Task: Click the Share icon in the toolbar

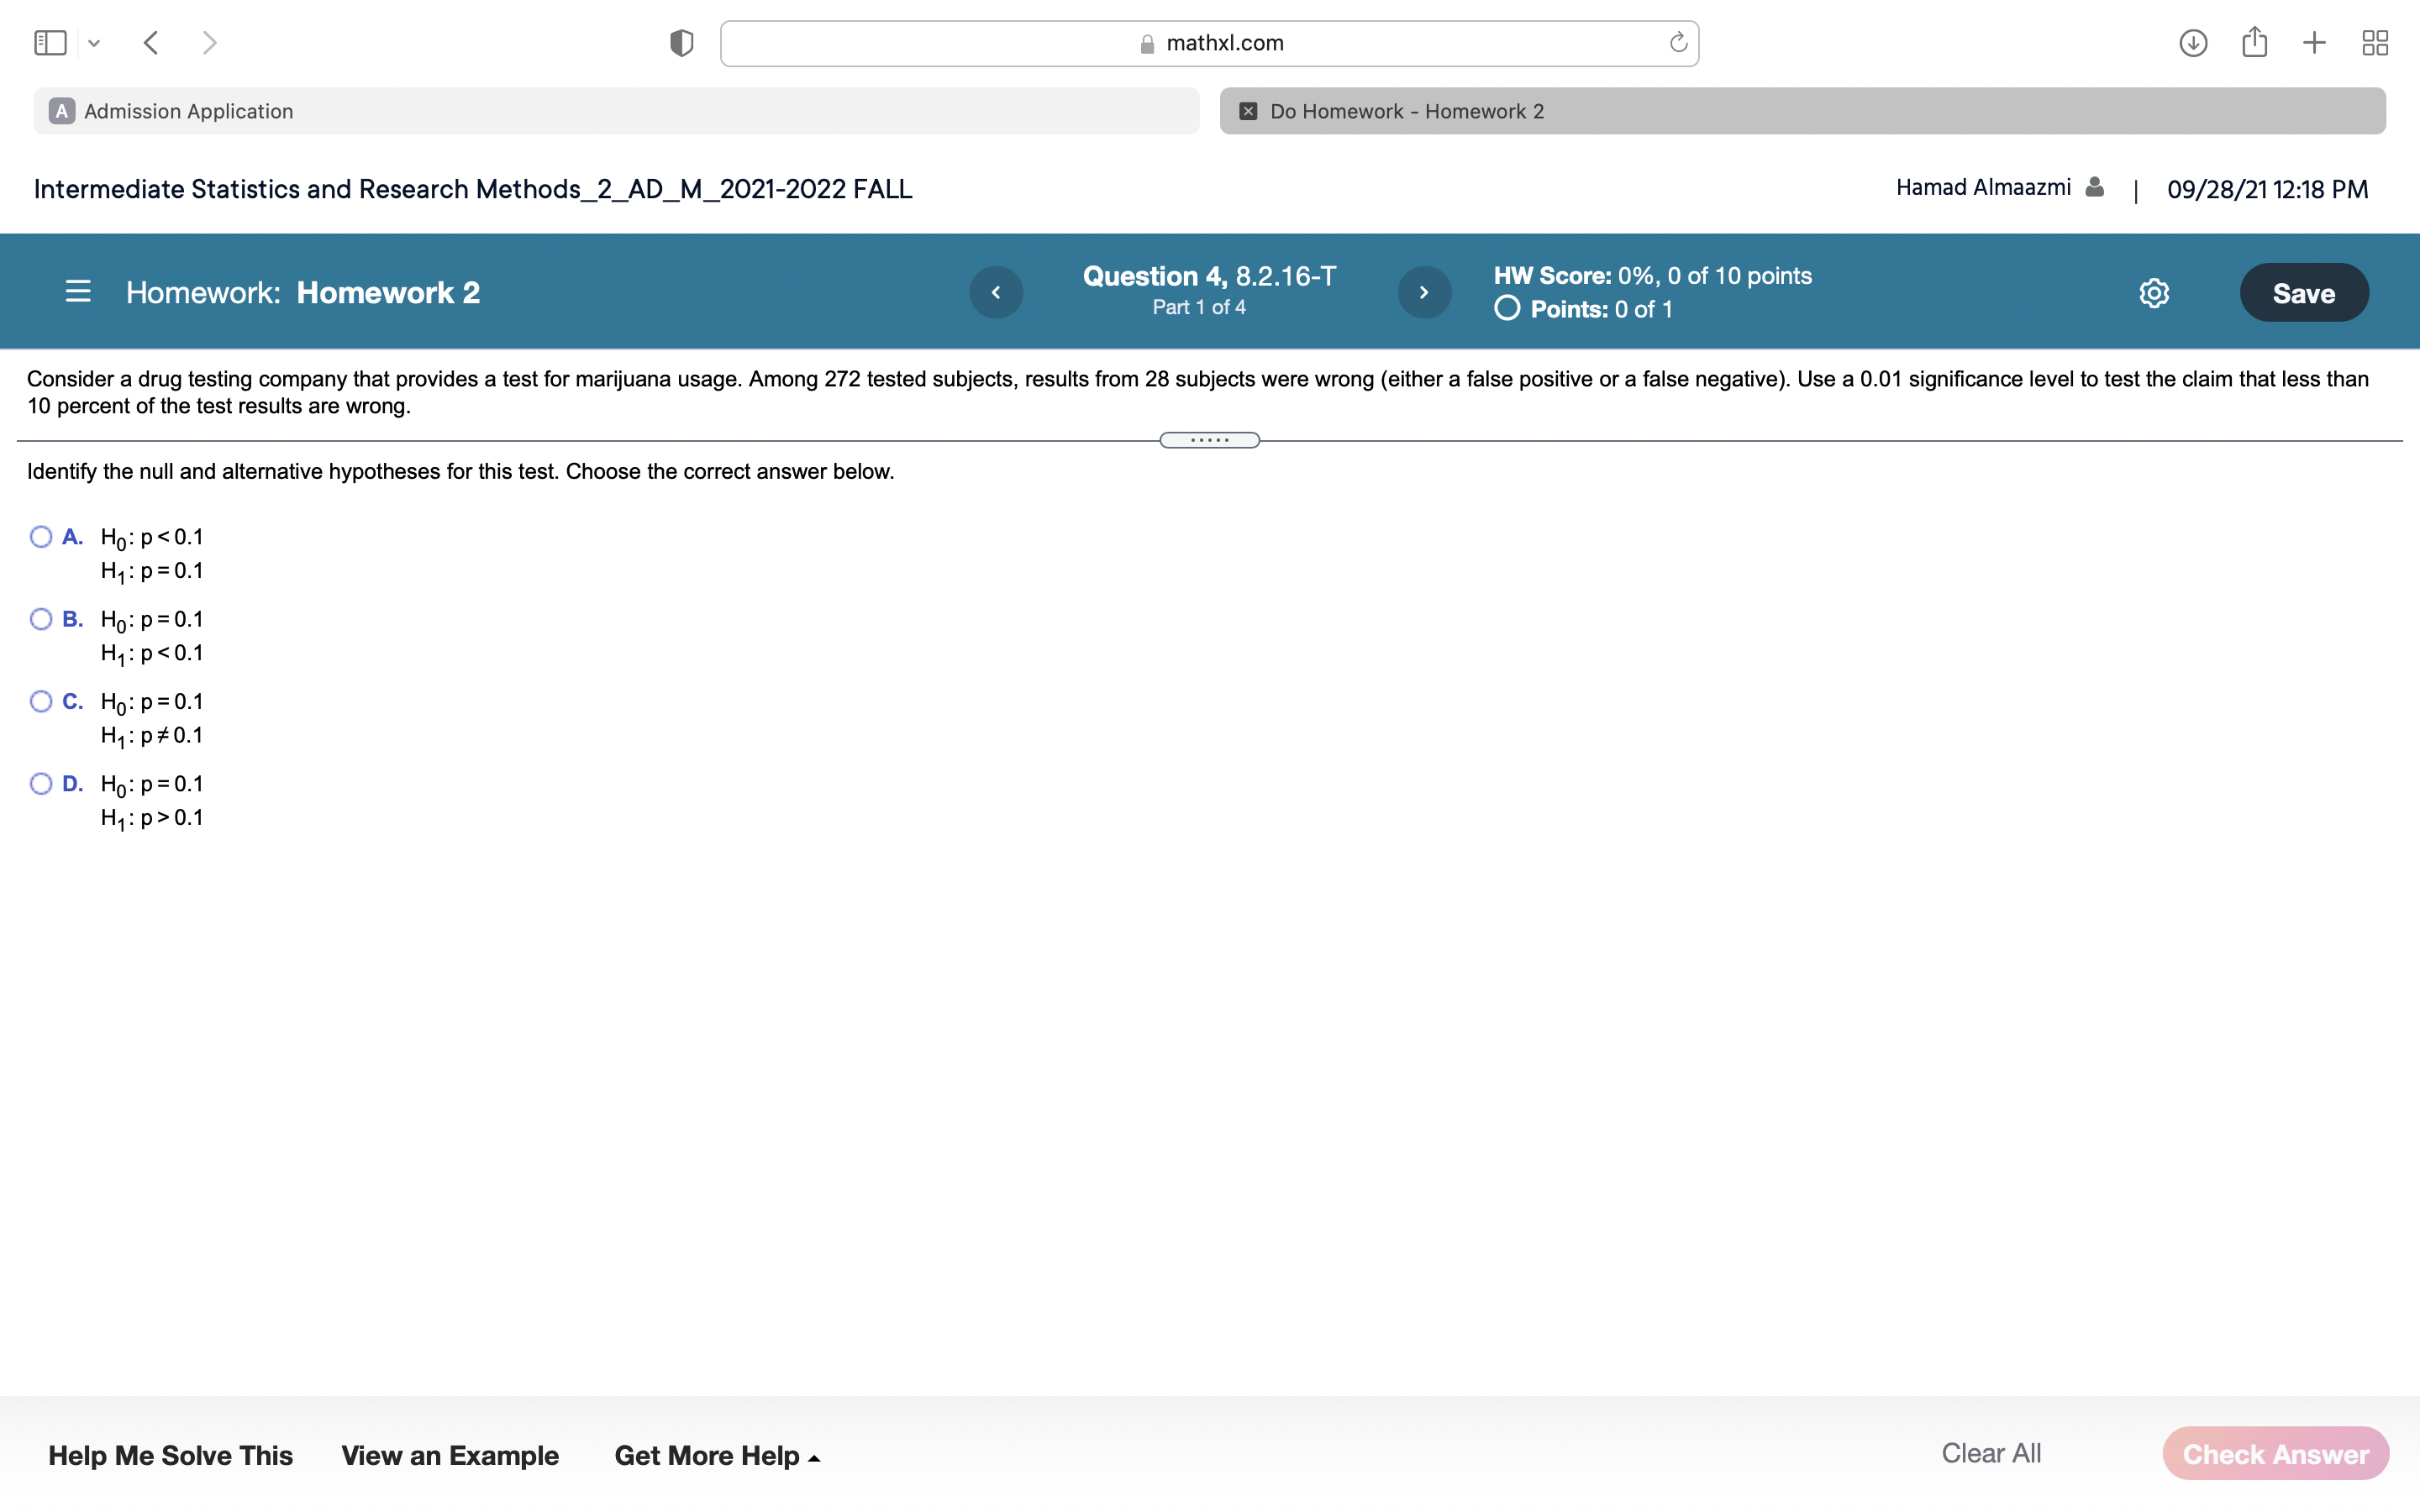Action: point(2254,42)
